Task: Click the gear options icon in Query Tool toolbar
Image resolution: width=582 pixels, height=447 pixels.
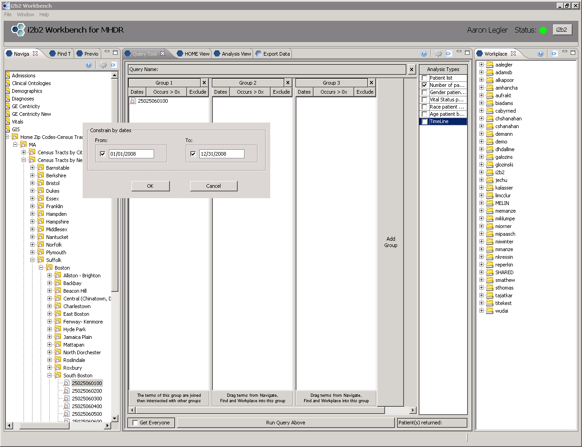Action: [x=438, y=53]
